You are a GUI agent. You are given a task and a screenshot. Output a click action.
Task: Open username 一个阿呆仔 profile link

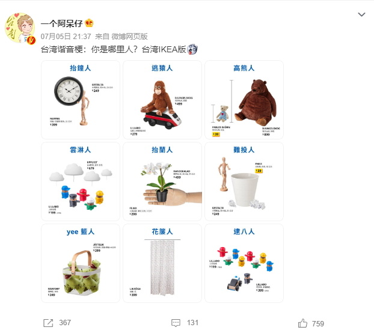coord(61,23)
